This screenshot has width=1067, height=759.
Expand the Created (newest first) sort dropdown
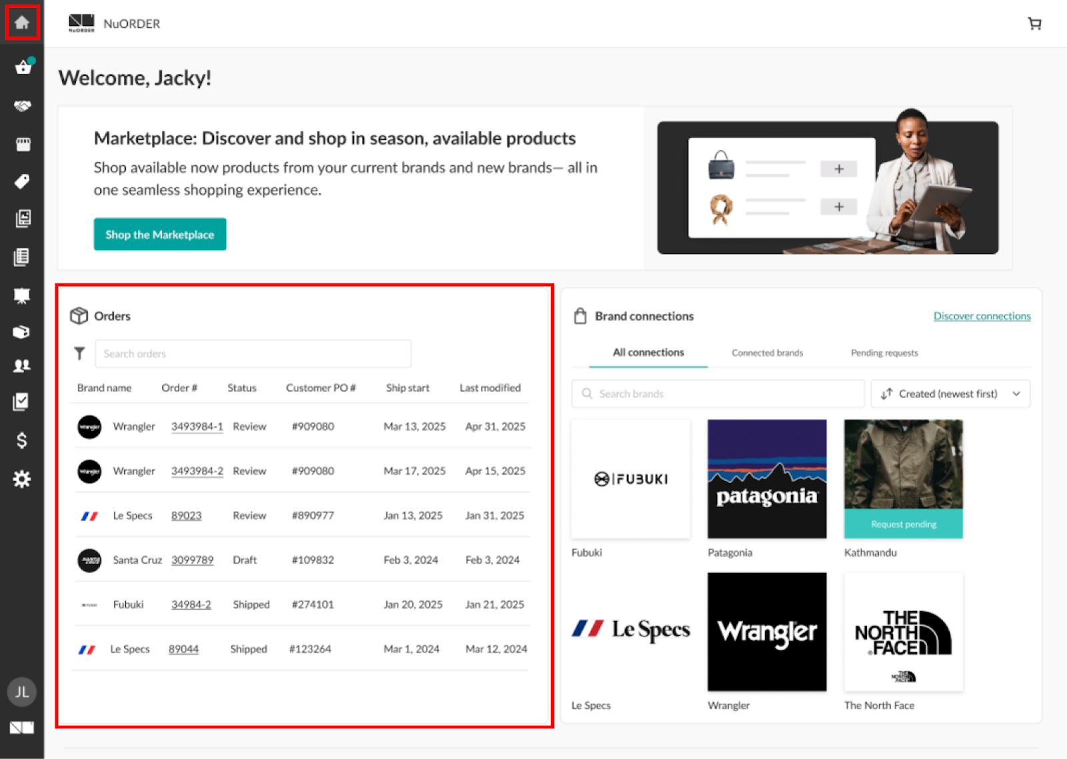[950, 394]
